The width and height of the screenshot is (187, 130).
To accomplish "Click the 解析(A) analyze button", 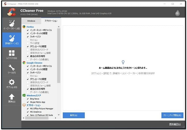I will pyautogui.click(x=74, y=115).
